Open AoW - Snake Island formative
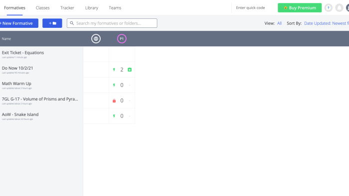 coord(20,114)
